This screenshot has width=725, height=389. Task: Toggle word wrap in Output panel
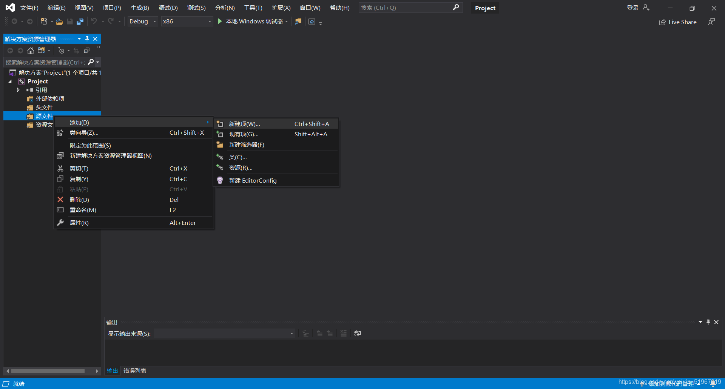coord(358,333)
